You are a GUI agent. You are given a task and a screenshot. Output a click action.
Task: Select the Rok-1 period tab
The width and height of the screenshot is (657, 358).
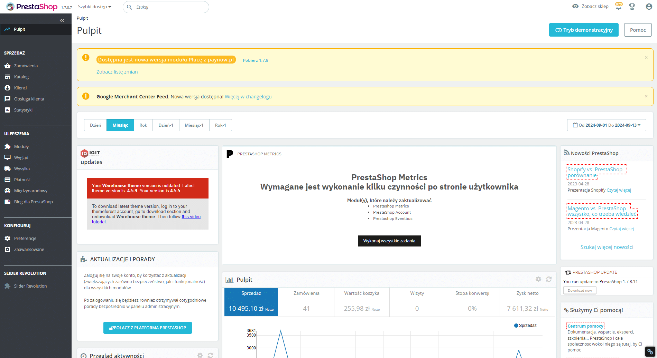coord(221,125)
